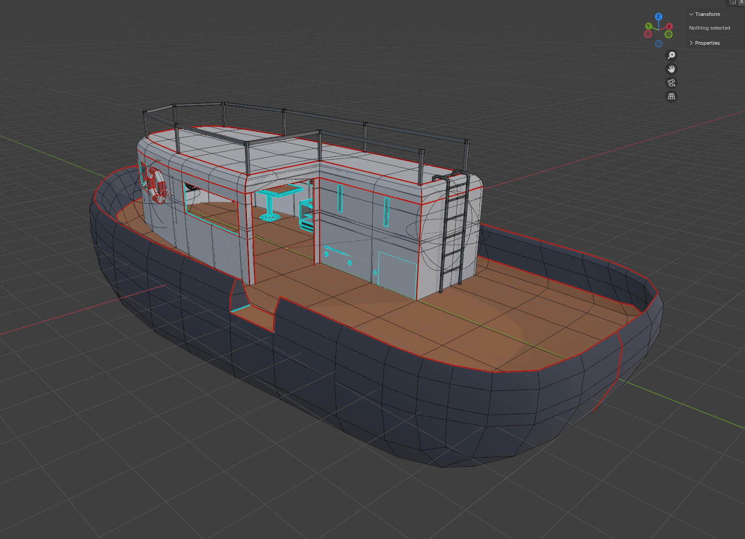Expand the Properties panel

pyautogui.click(x=691, y=43)
